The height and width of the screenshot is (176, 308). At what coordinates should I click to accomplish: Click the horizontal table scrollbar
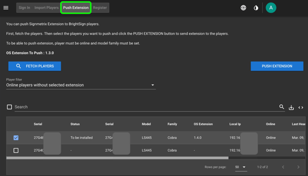click(117, 158)
